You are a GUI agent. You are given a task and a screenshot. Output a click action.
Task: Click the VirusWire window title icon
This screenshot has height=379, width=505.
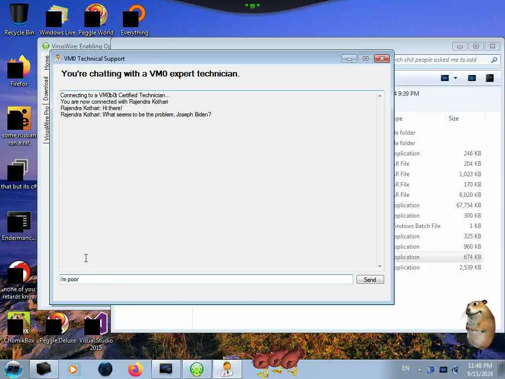coord(46,46)
